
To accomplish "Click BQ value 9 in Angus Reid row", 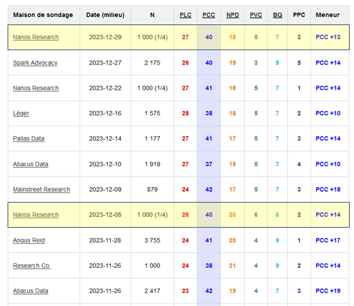I will (277, 240).
